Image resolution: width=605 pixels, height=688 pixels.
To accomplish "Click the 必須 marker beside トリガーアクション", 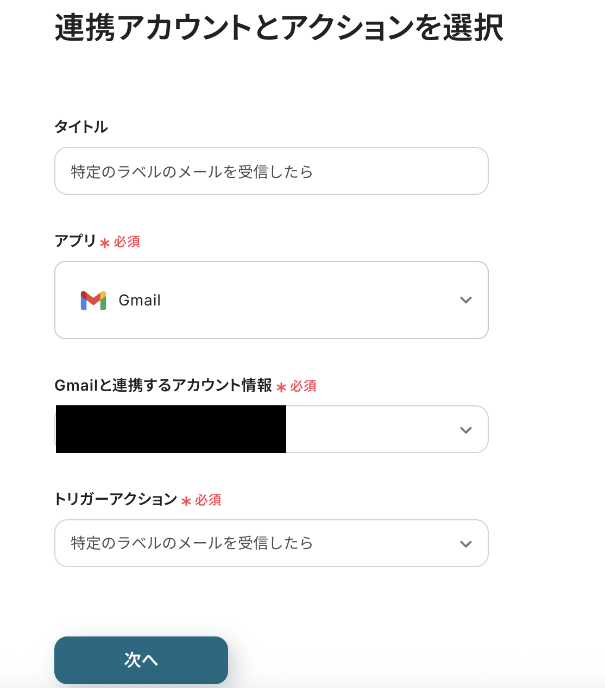I will click(208, 500).
